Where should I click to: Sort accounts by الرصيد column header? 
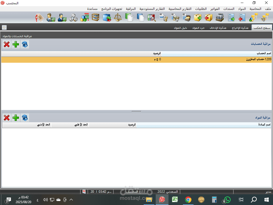[81, 53]
